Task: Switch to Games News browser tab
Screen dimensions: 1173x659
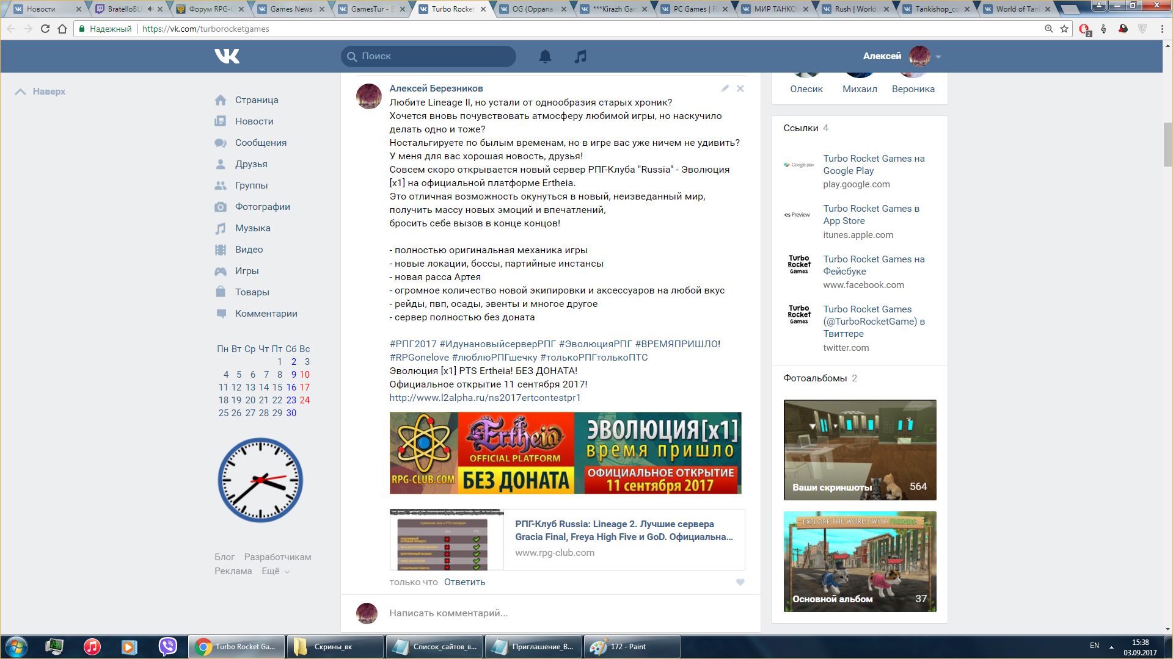Action: (291, 9)
